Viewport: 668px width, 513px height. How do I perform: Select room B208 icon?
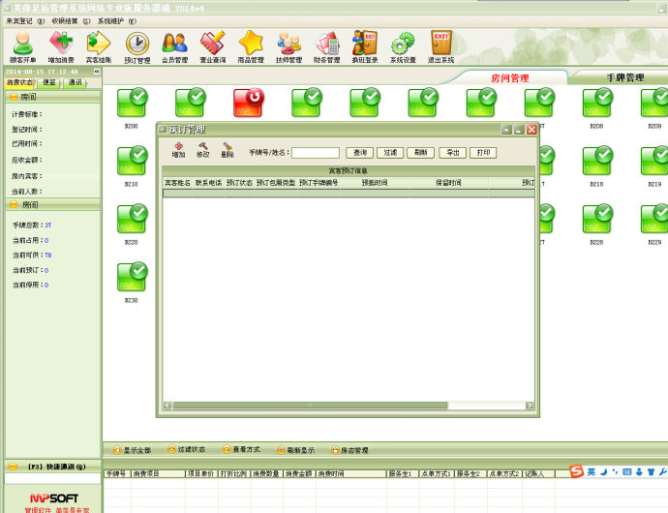click(597, 103)
